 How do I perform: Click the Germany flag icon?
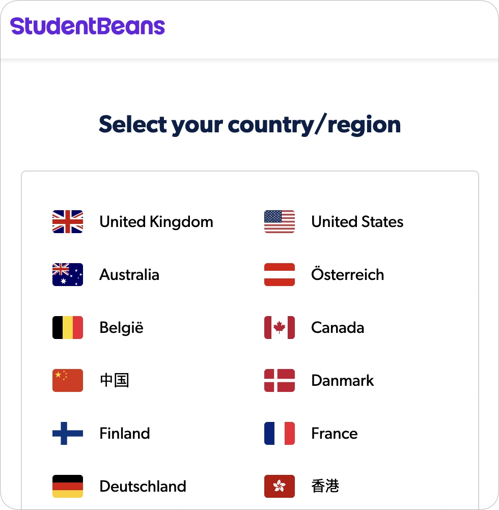[68, 487]
